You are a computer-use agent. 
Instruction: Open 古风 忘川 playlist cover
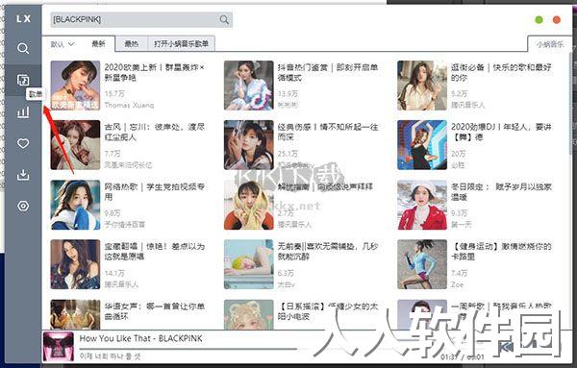pos(75,145)
